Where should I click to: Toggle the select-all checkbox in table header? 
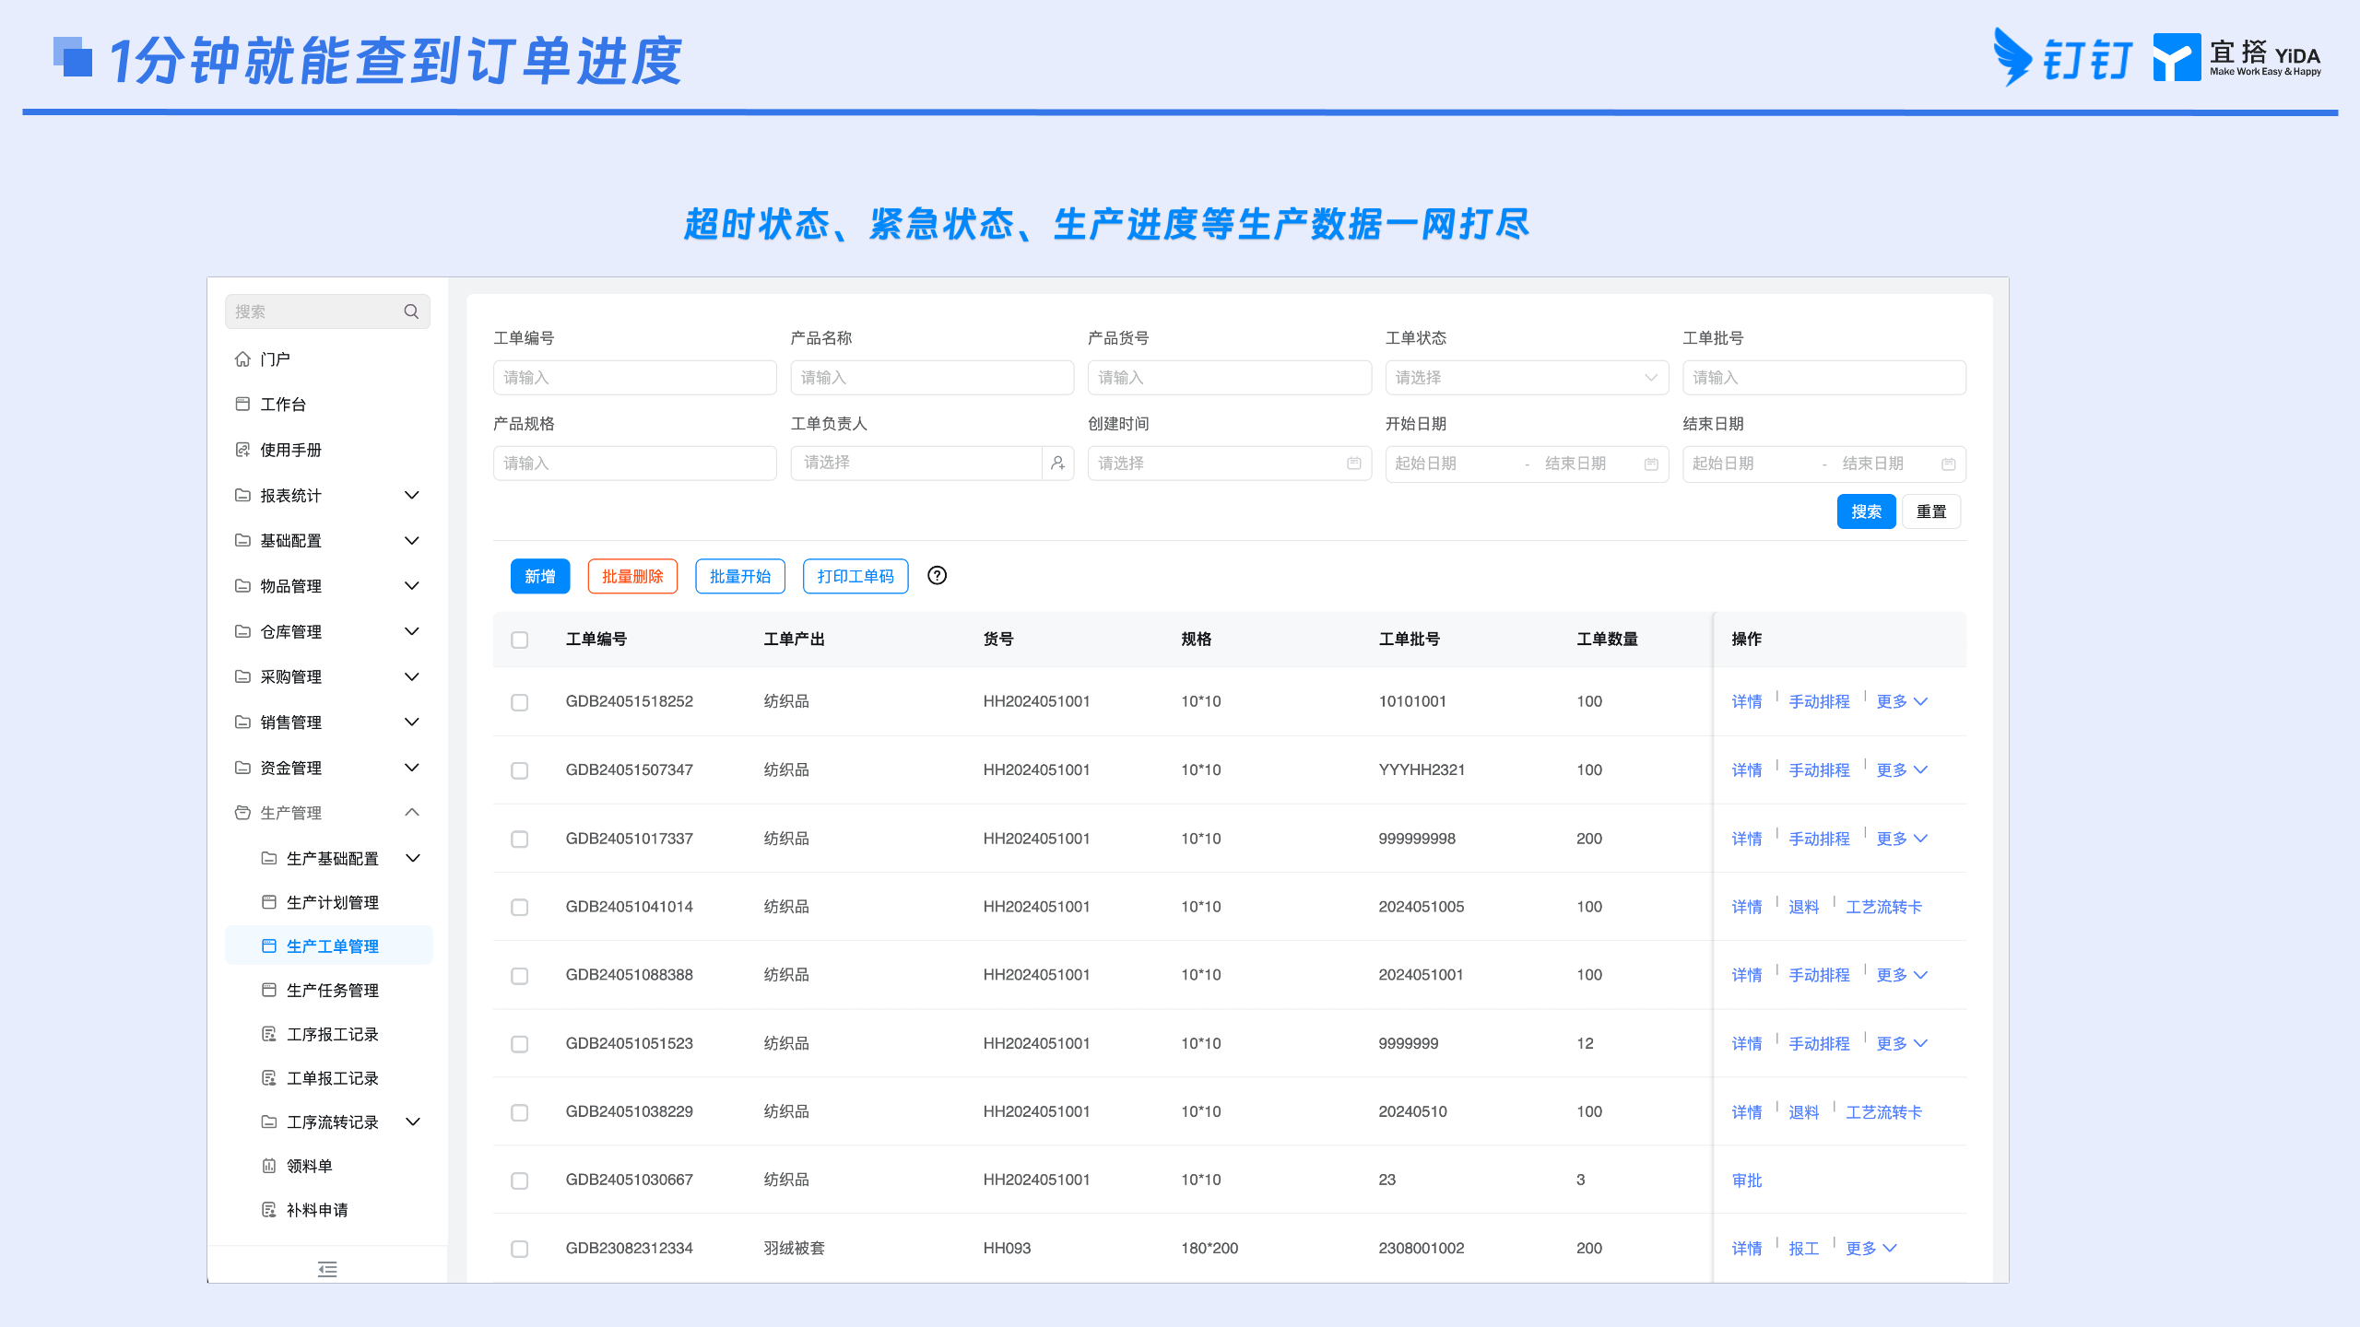[520, 640]
